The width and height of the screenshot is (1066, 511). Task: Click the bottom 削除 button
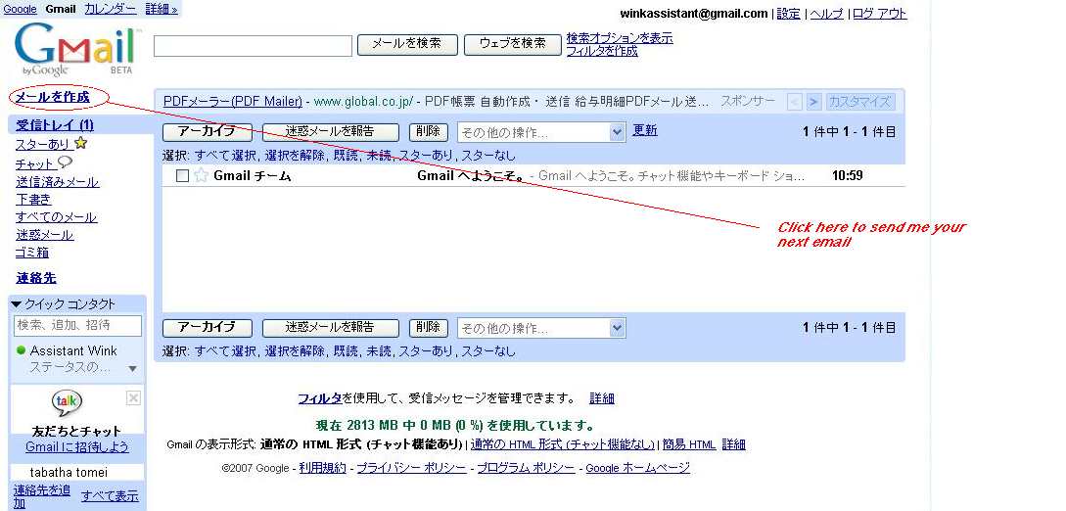(429, 328)
